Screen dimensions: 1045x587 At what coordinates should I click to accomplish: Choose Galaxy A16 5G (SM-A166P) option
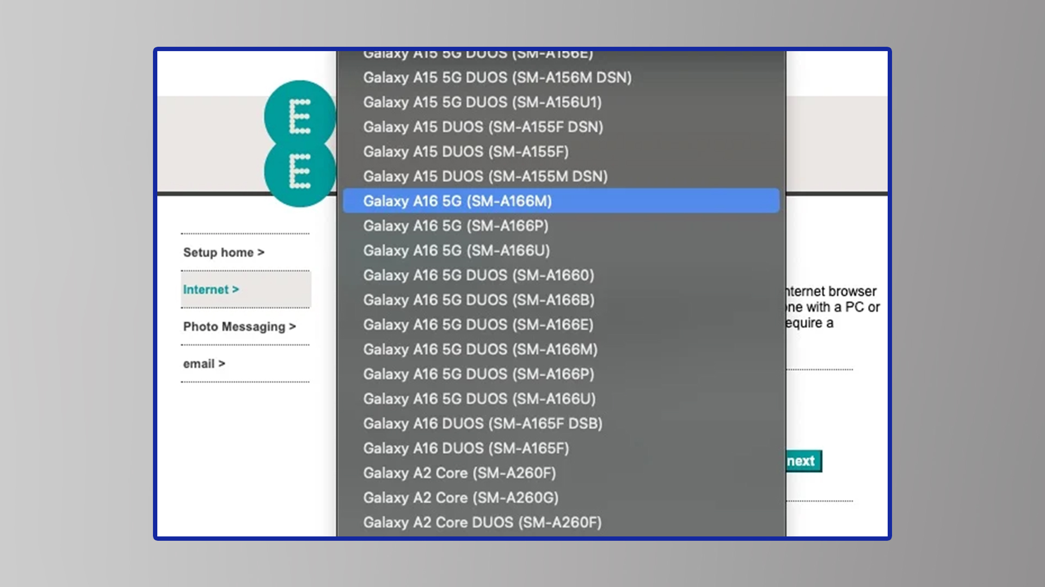click(x=561, y=226)
